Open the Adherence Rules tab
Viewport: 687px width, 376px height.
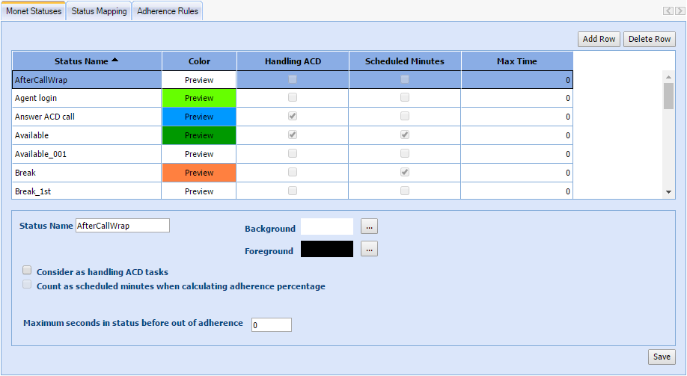point(167,11)
